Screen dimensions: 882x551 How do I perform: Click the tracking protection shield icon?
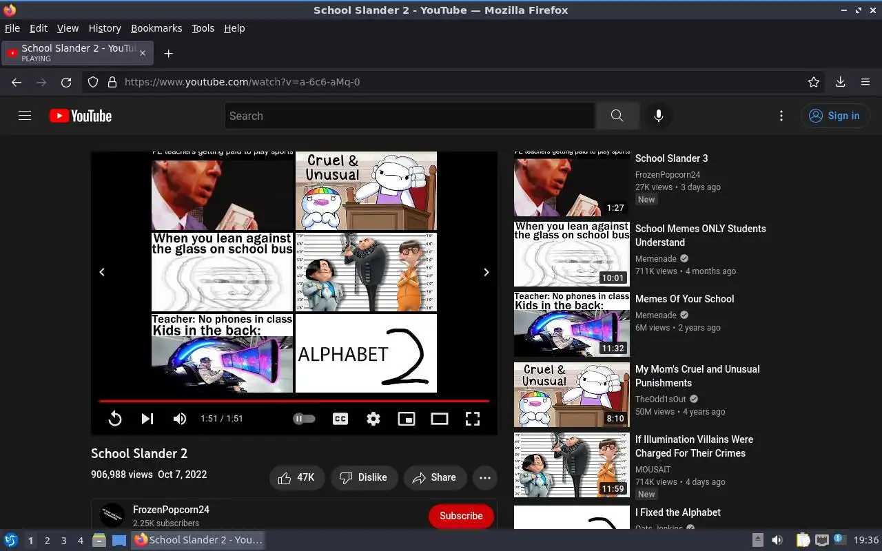click(x=93, y=82)
